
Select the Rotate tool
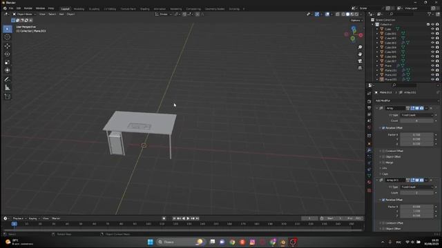click(8, 54)
